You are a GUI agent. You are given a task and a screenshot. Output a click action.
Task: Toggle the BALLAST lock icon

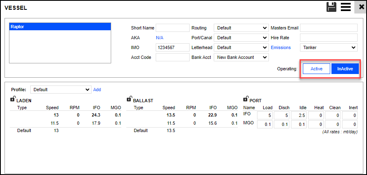coord(130,99)
